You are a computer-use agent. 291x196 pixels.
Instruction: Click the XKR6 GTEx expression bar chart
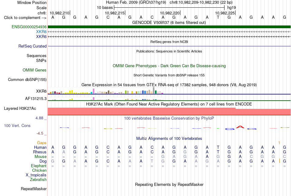pos(105,90)
